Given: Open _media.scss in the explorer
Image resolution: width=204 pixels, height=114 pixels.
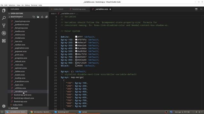Looking at the screenshot, I should point(19,31).
